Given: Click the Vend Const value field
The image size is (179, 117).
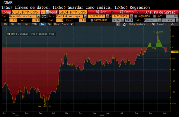Looking at the screenshot, I should (82, 20).
